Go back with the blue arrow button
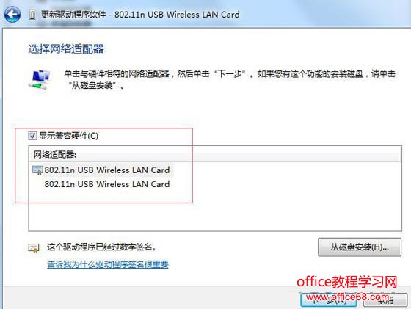Screen dimensions: 411x309 point(12,14)
